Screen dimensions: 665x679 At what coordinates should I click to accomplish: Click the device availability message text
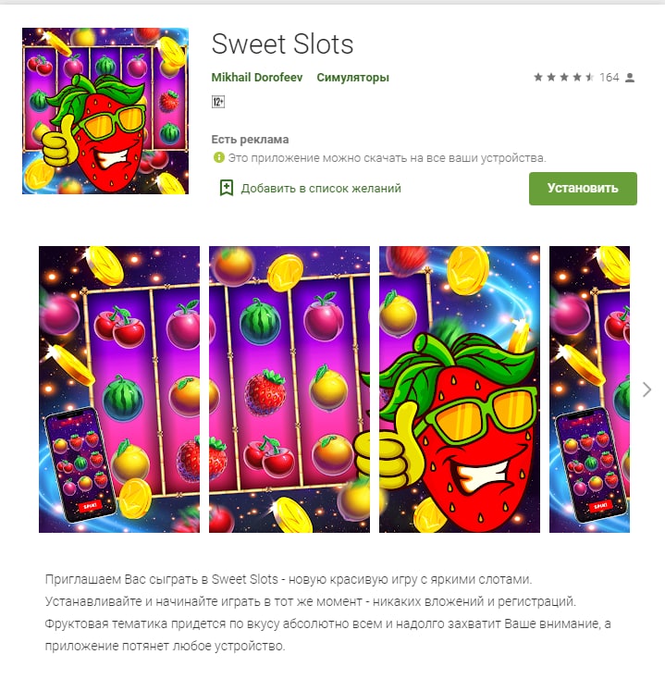click(387, 157)
